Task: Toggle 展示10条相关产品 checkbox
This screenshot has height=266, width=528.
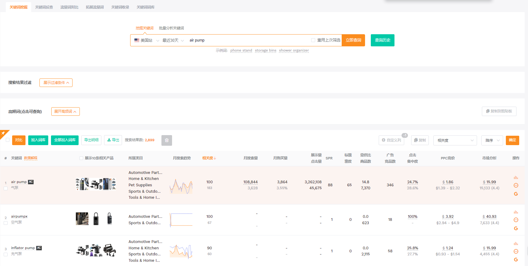Action: tap(81, 158)
